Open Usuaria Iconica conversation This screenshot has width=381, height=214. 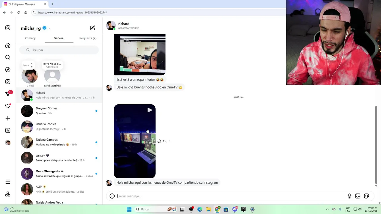click(x=59, y=126)
